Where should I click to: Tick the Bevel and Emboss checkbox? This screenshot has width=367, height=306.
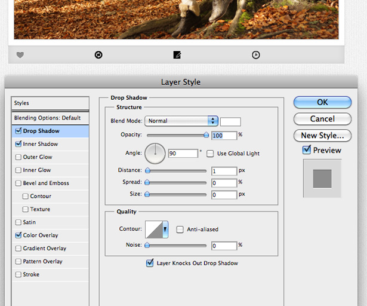pos(18,183)
